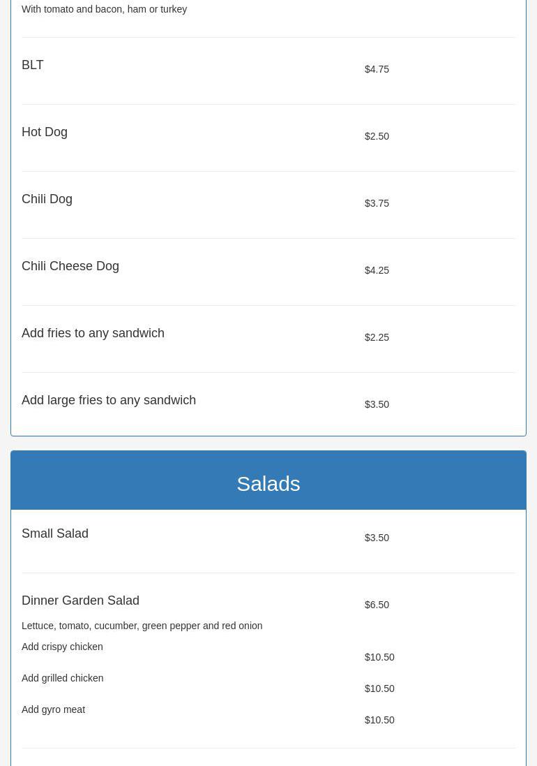Click the Small Salad $3.50 price
537x766 pixels.
coord(377,538)
